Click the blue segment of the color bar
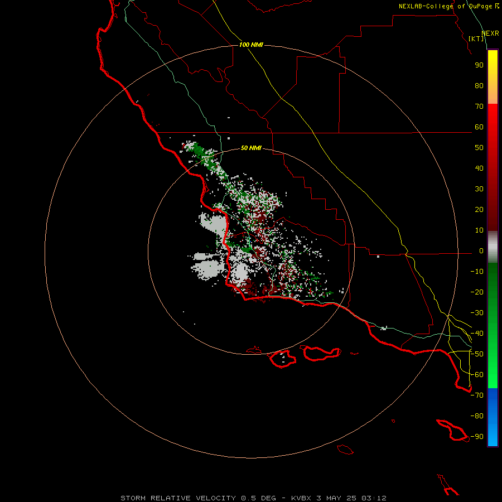The width and height of the screenshot is (502, 502). click(493, 417)
